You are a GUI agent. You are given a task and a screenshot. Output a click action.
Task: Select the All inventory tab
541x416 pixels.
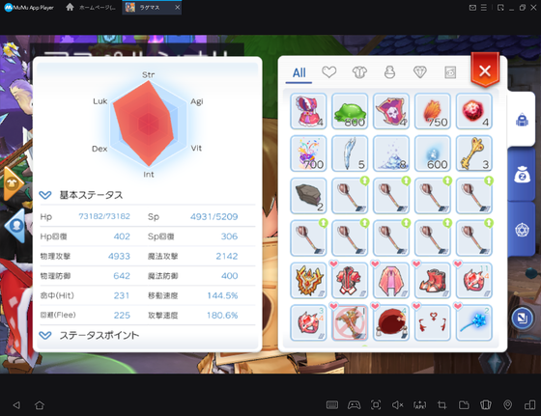click(299, 72)
